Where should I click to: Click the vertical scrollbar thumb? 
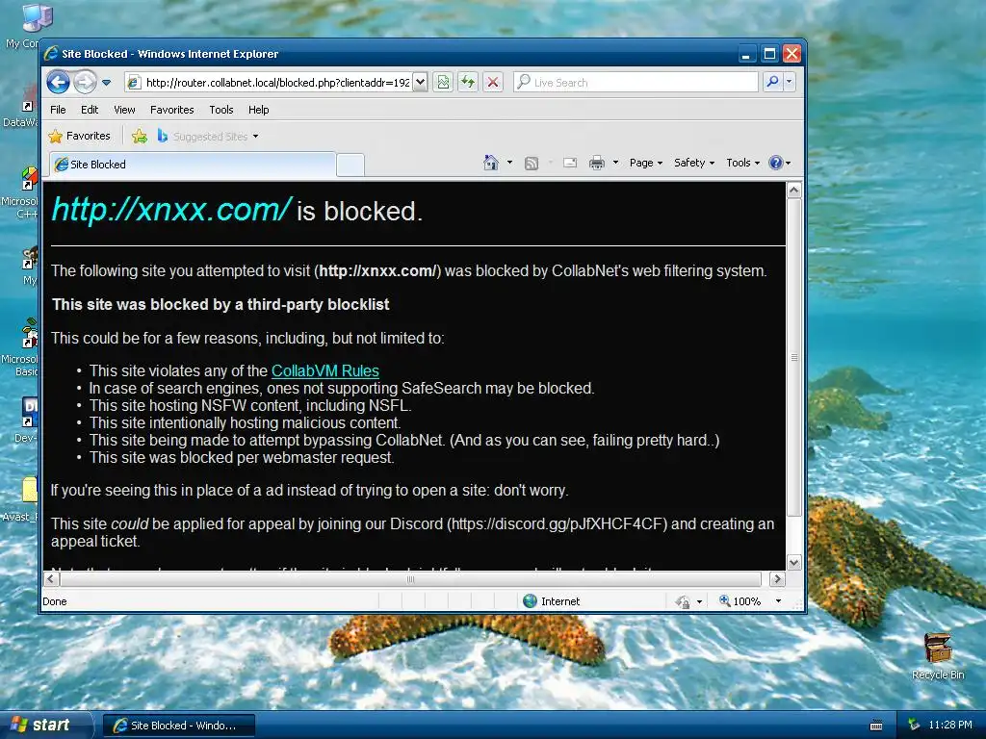coord(794,357)
